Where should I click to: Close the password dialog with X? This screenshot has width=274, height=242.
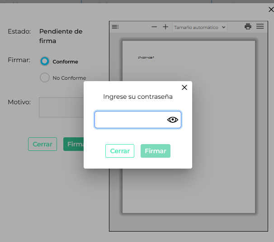184,87
